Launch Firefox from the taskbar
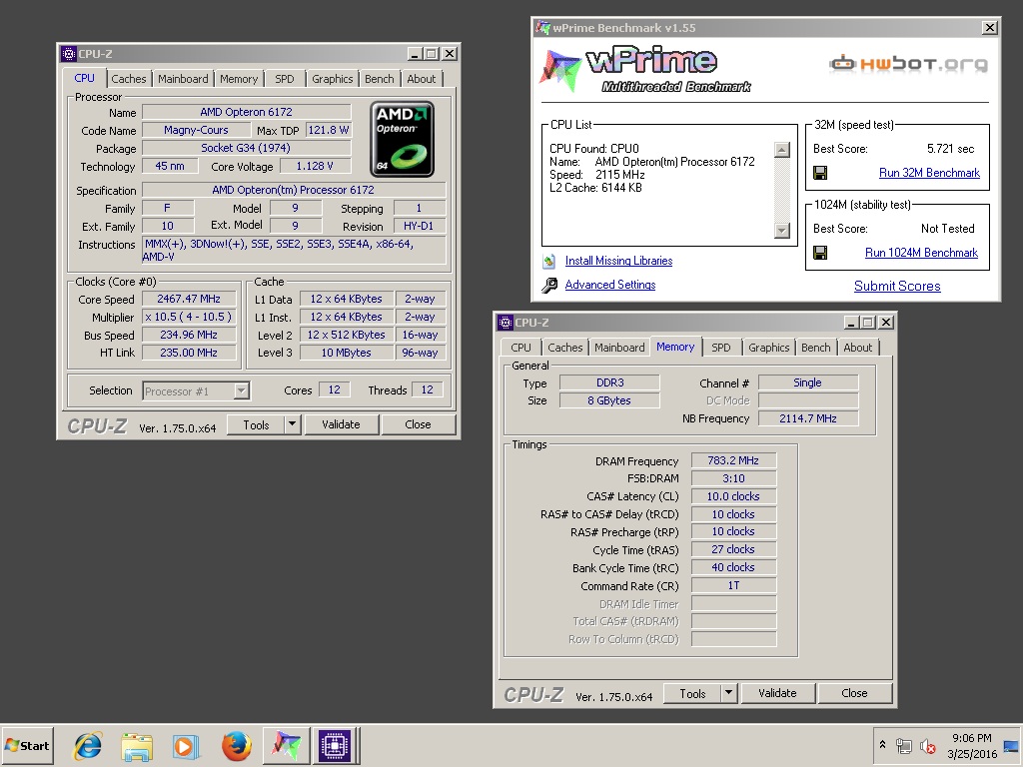Viewport: 1023px width, 767px height. (x=236, y=745)
